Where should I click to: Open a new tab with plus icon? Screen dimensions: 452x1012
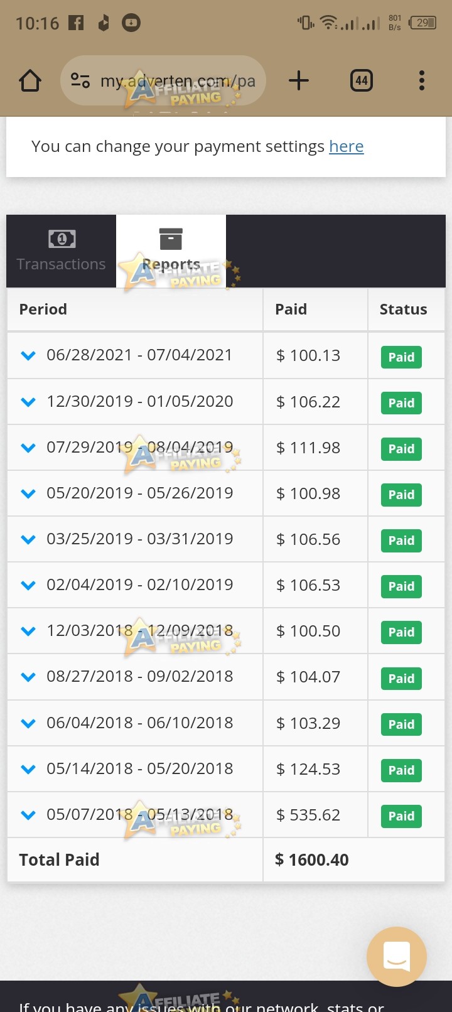coord(299,80)
